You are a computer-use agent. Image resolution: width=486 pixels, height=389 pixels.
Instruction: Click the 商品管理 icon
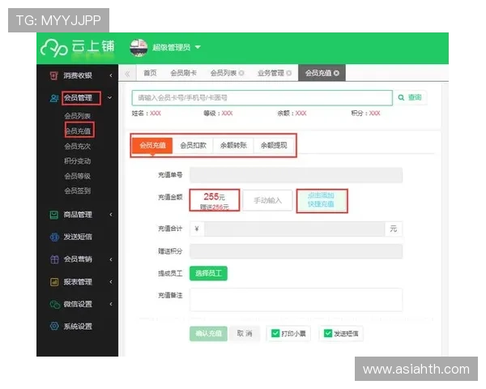tap(54, 215)
